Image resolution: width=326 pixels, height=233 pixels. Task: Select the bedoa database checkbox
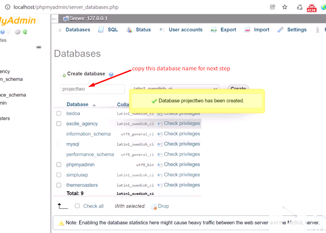[59, 113]
